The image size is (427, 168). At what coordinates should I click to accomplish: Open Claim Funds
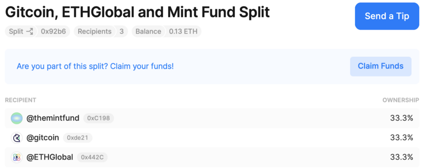pos(380,66)
